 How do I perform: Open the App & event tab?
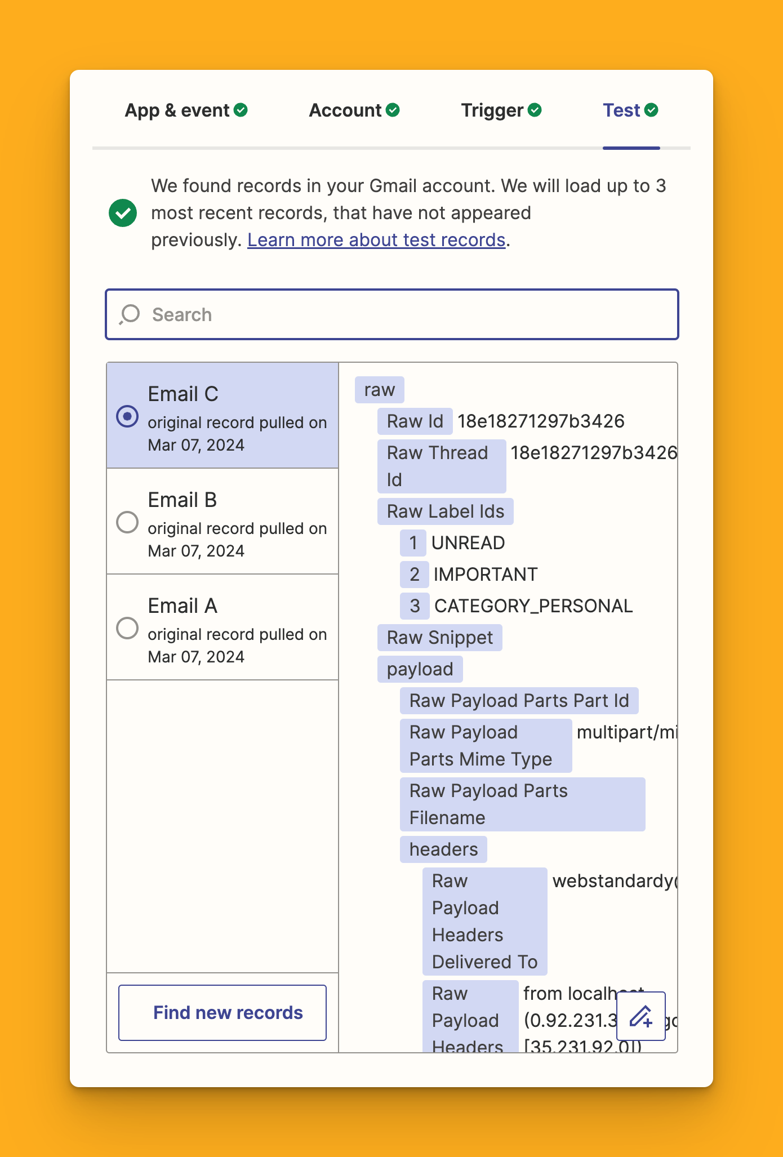click(x=186, y=110)
